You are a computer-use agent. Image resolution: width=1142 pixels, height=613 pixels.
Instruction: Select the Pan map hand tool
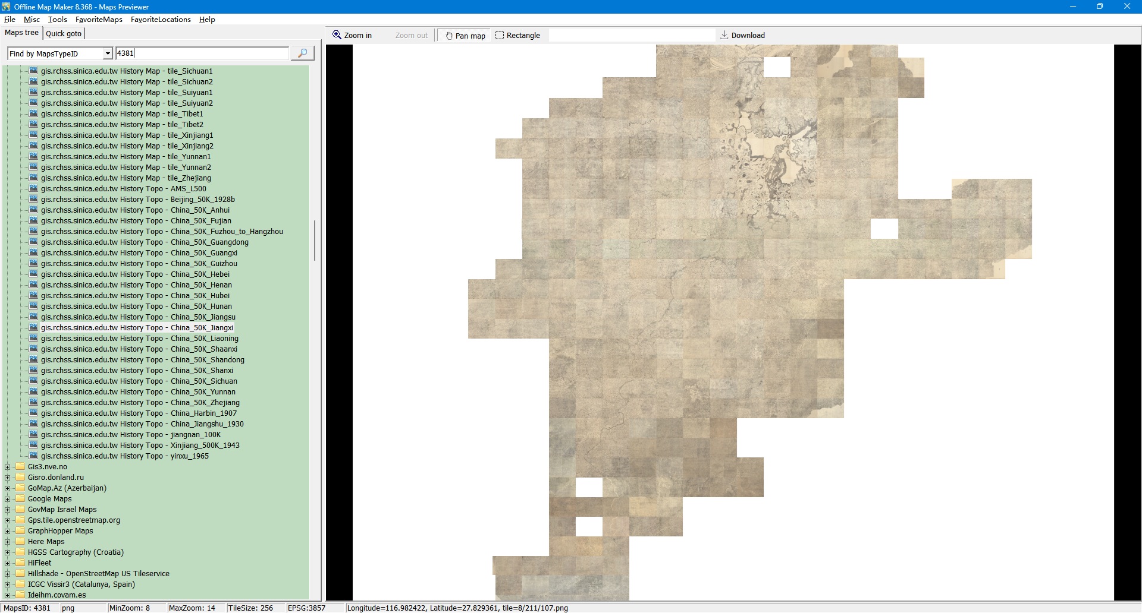point(465,36)
